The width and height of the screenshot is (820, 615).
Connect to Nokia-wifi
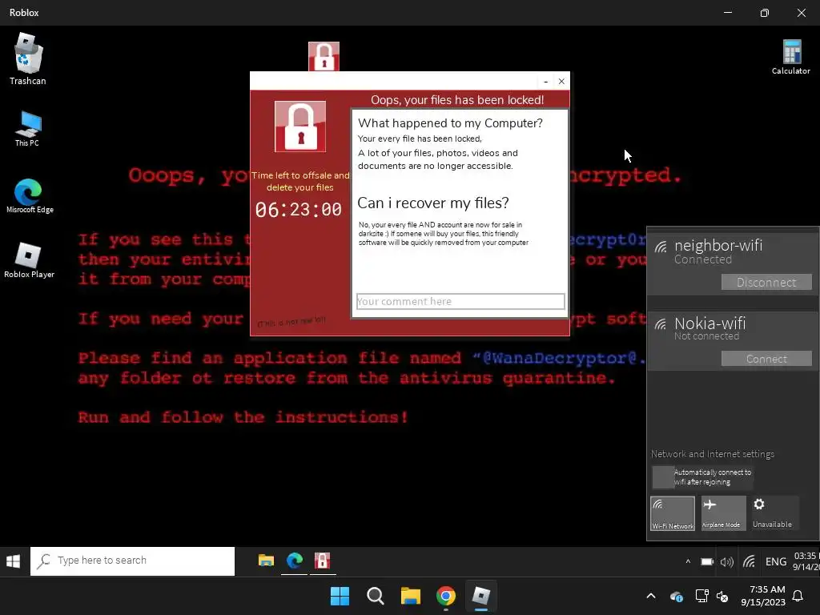(766, 359)
